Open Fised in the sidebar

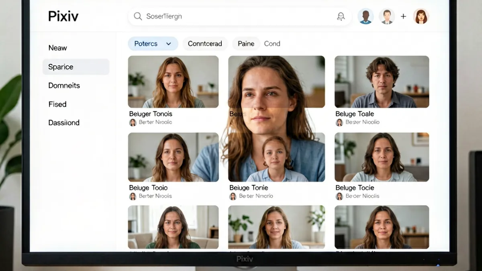pyautogui.click(x=57, y=104)
